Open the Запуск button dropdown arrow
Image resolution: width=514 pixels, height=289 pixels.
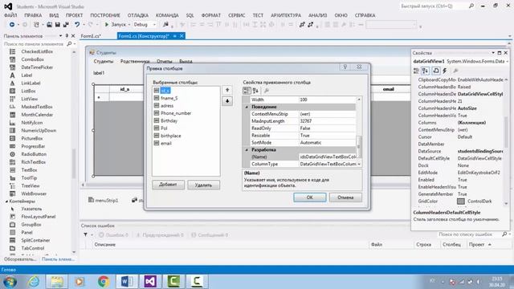point(128,25)
